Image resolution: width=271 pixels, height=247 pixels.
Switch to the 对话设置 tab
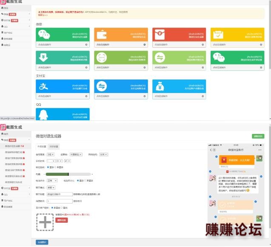54,146
